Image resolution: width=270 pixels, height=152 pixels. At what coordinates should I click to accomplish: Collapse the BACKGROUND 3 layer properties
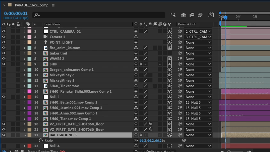[x=25, y=135]
